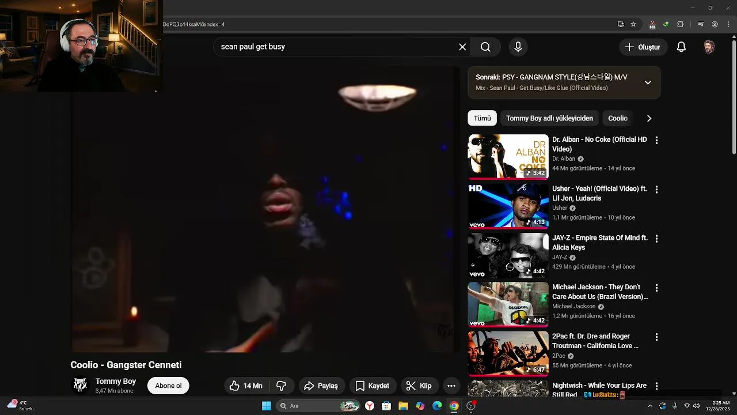The height and width of the screenshot is (415, 737).
Task: Show more filter chips with arrow
Action: tap(649, 118)
